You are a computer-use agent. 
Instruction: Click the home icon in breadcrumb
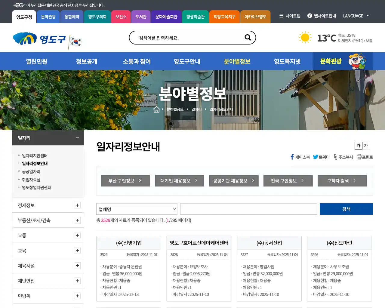click(x=156, y=109)
